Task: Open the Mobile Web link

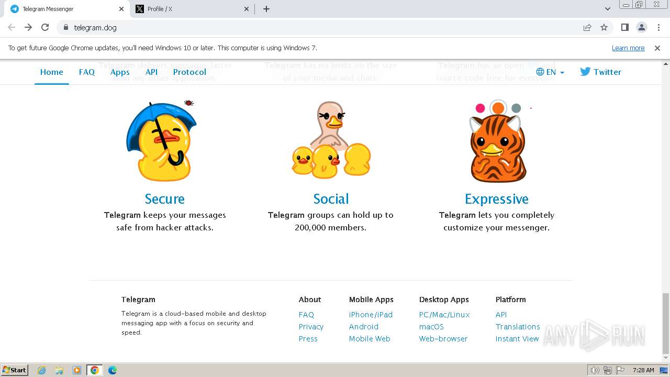Action: 370,339
